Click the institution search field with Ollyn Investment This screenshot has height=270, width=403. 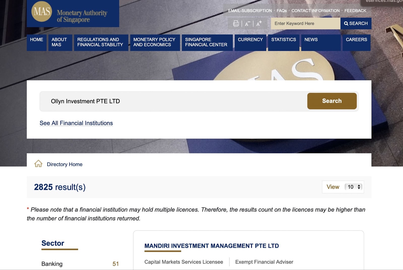173,101
